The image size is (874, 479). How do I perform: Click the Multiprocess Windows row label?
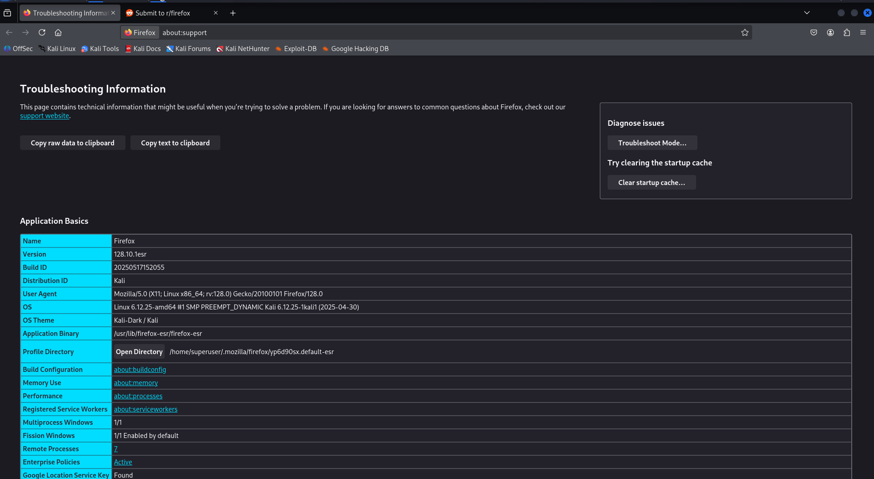click(x=58, y=422)
